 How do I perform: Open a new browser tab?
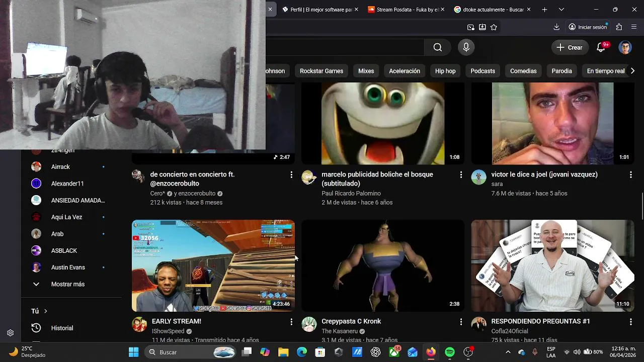[x=544, y=10]
